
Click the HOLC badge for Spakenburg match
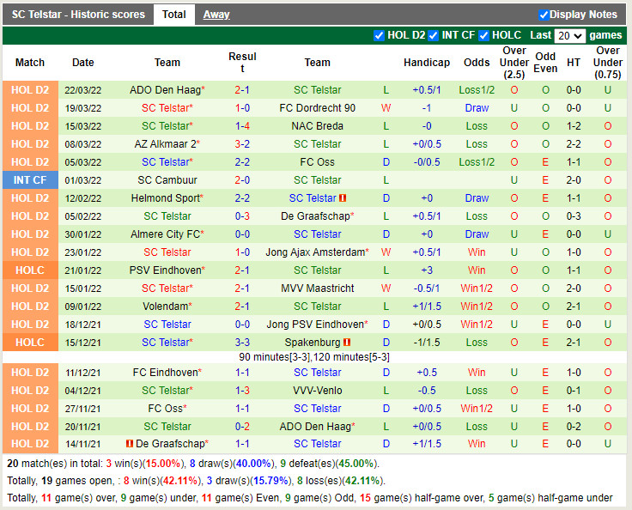30,343
